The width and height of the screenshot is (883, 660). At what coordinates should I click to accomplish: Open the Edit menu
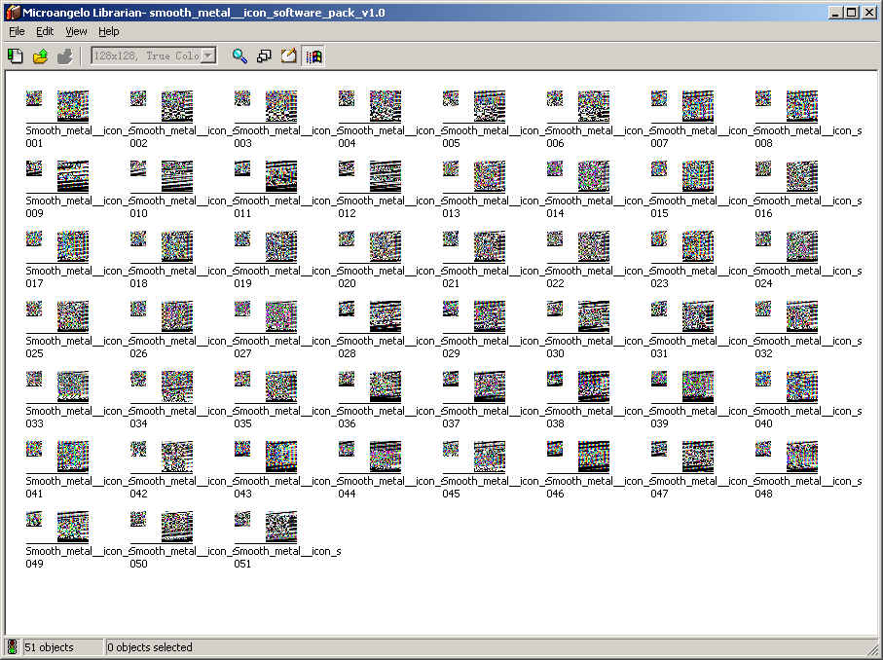pyautogui.click(x=45, y=31)
